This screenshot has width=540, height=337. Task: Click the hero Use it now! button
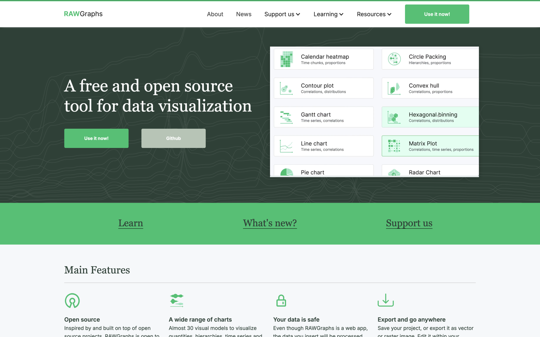[x=96, y=138]
